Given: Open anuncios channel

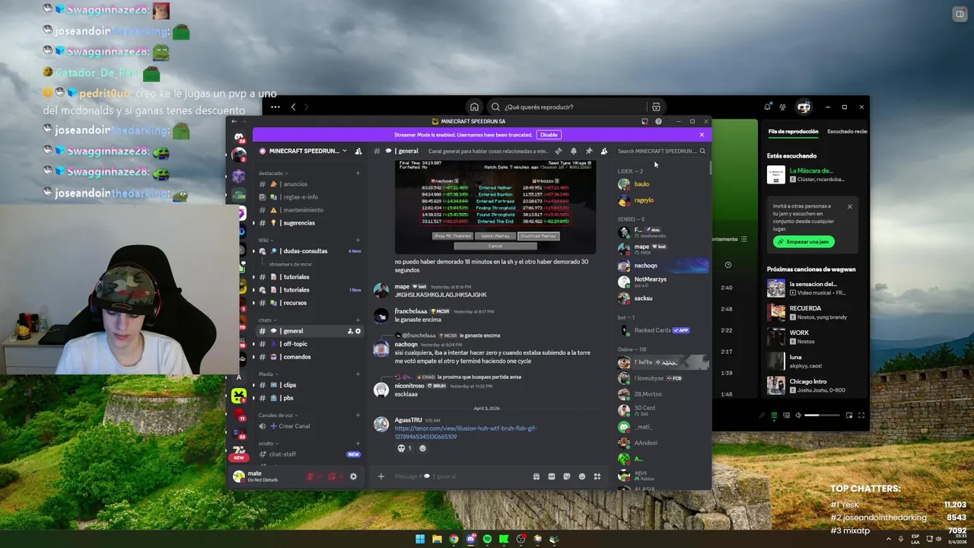Looking at the screenshot, I should [308, 184].
